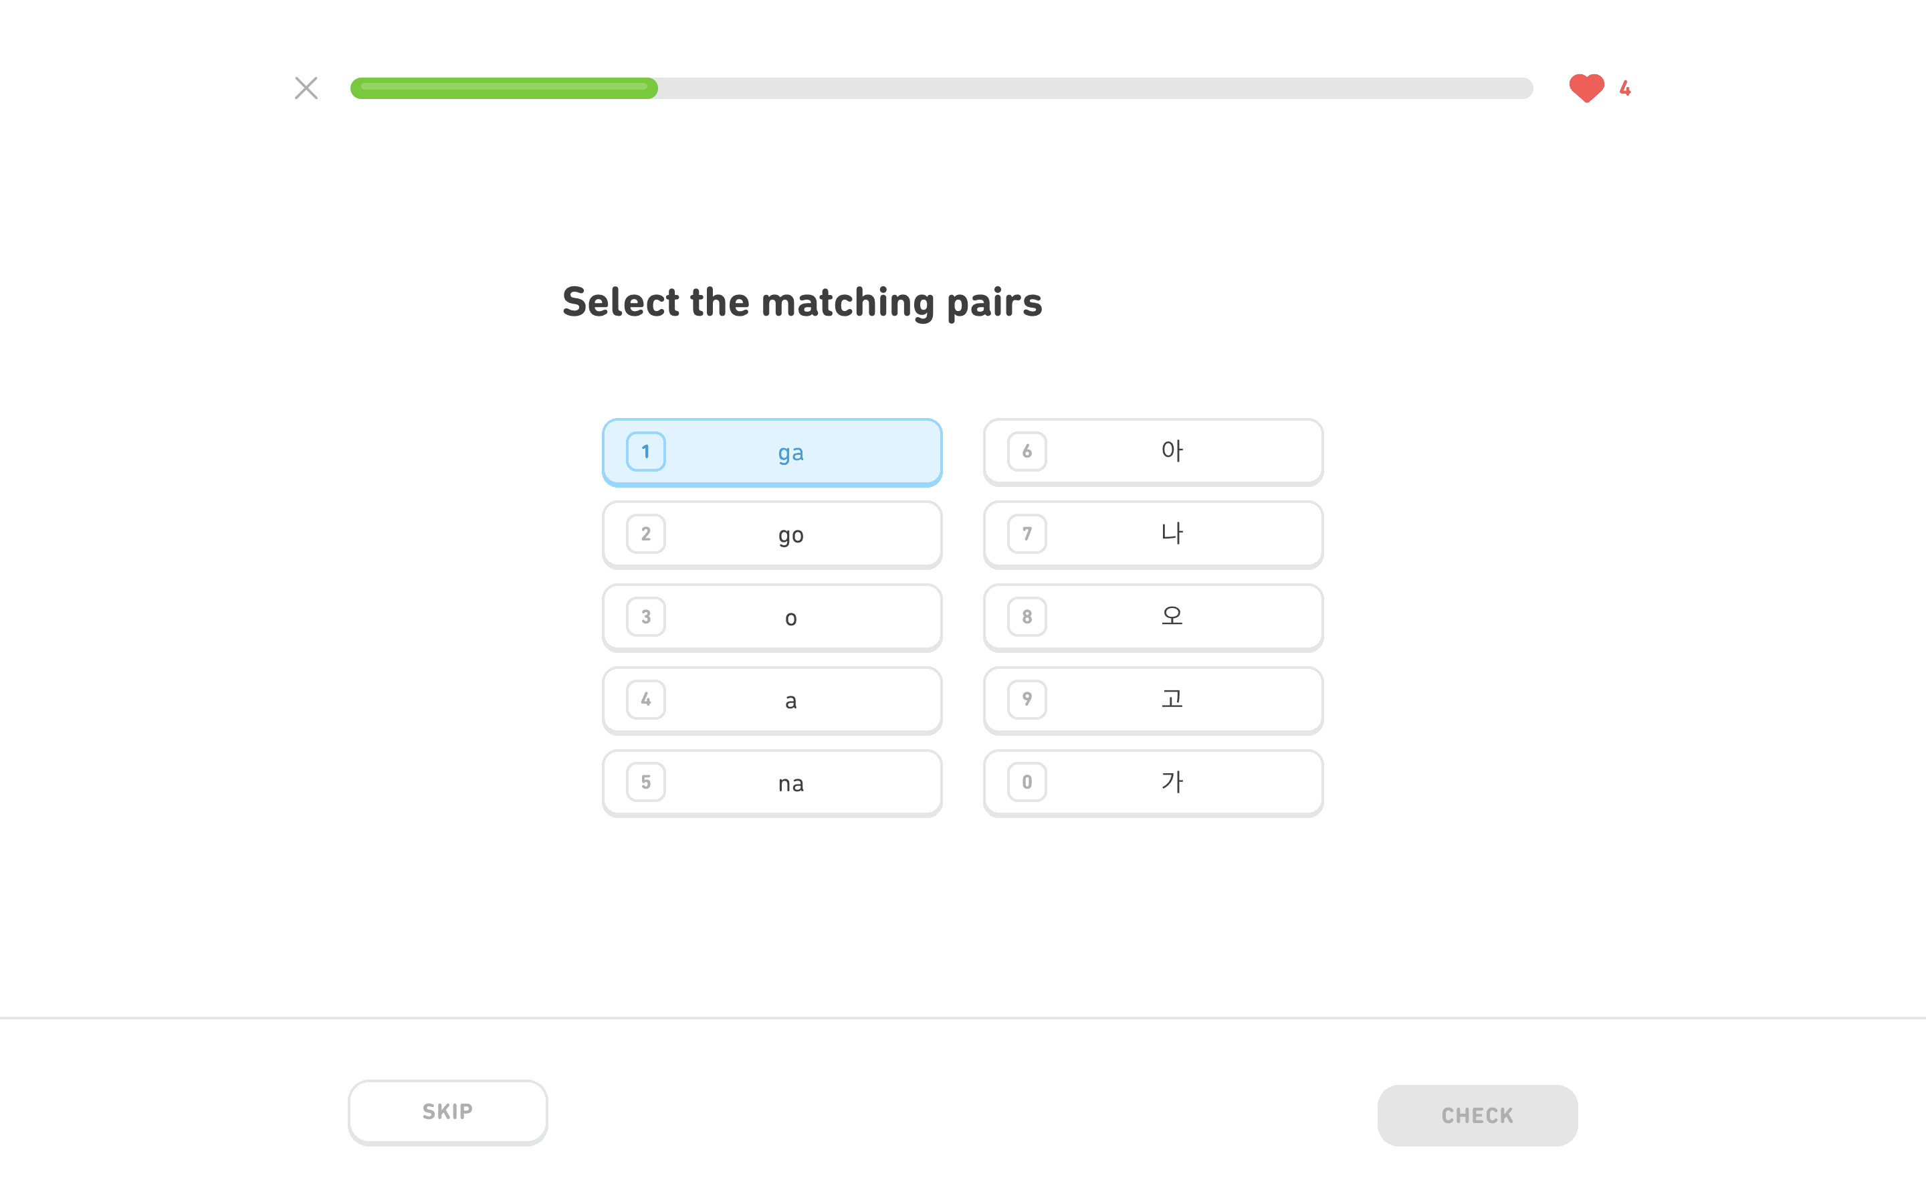Click the number 6 key badge

tap(1027, 451)
